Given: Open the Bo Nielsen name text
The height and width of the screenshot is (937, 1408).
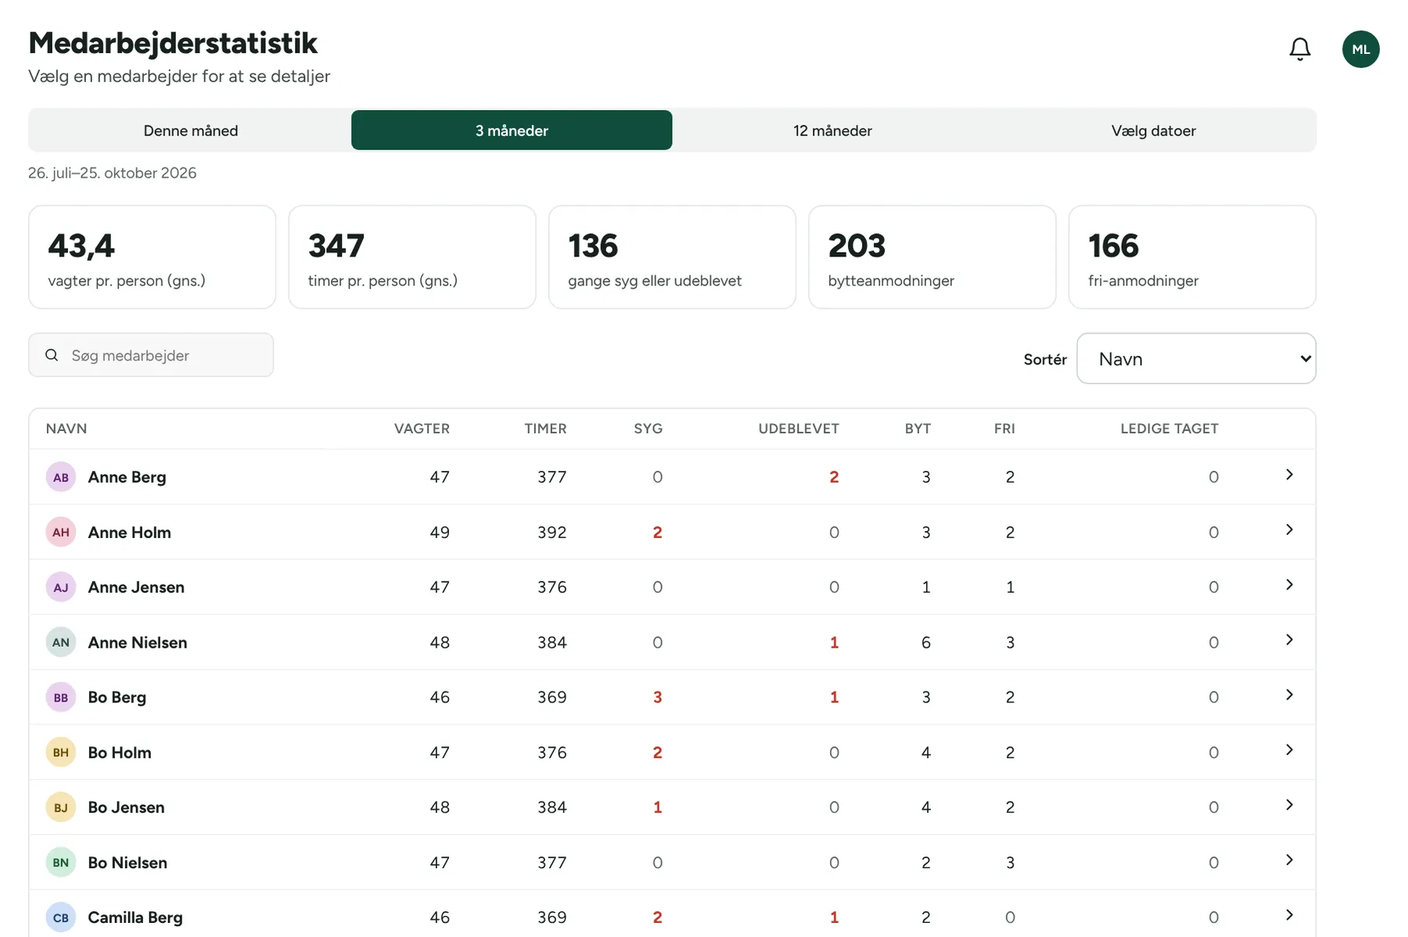Looking at the screenshot, I should point(128,863).
